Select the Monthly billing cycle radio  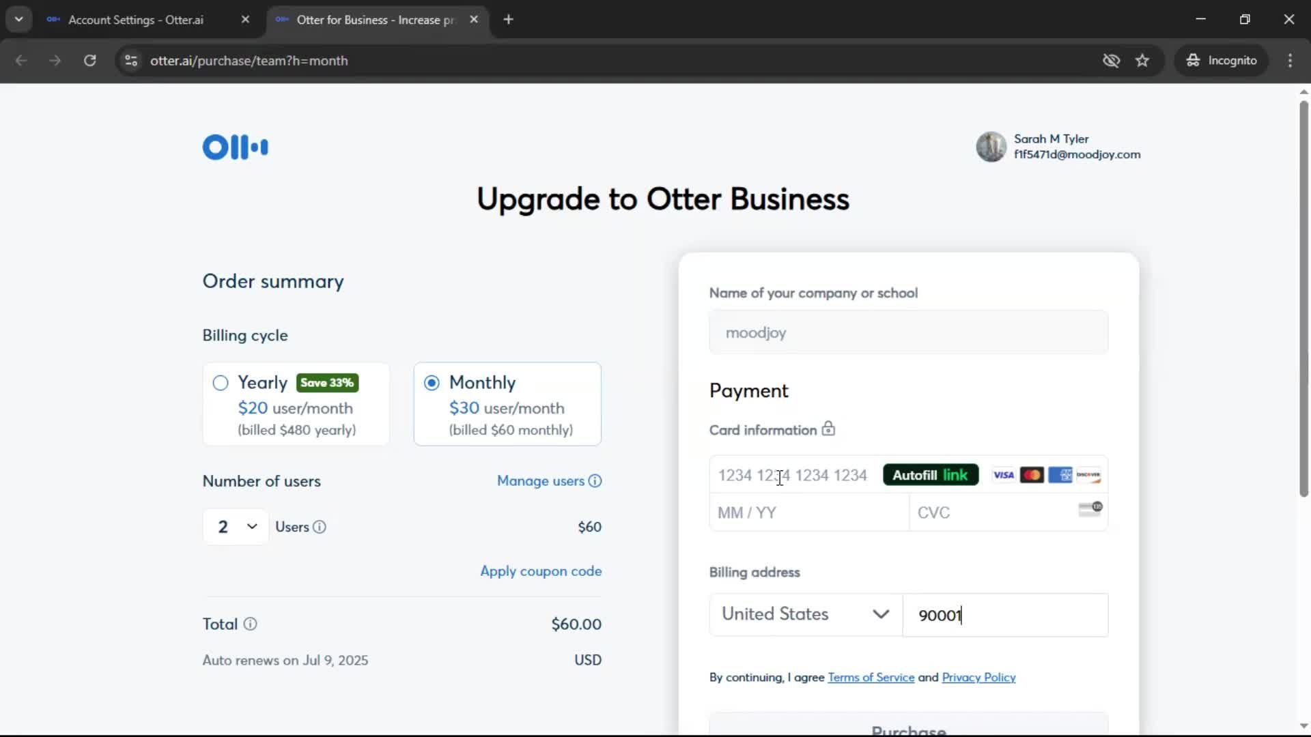click(x=432, y=383)
